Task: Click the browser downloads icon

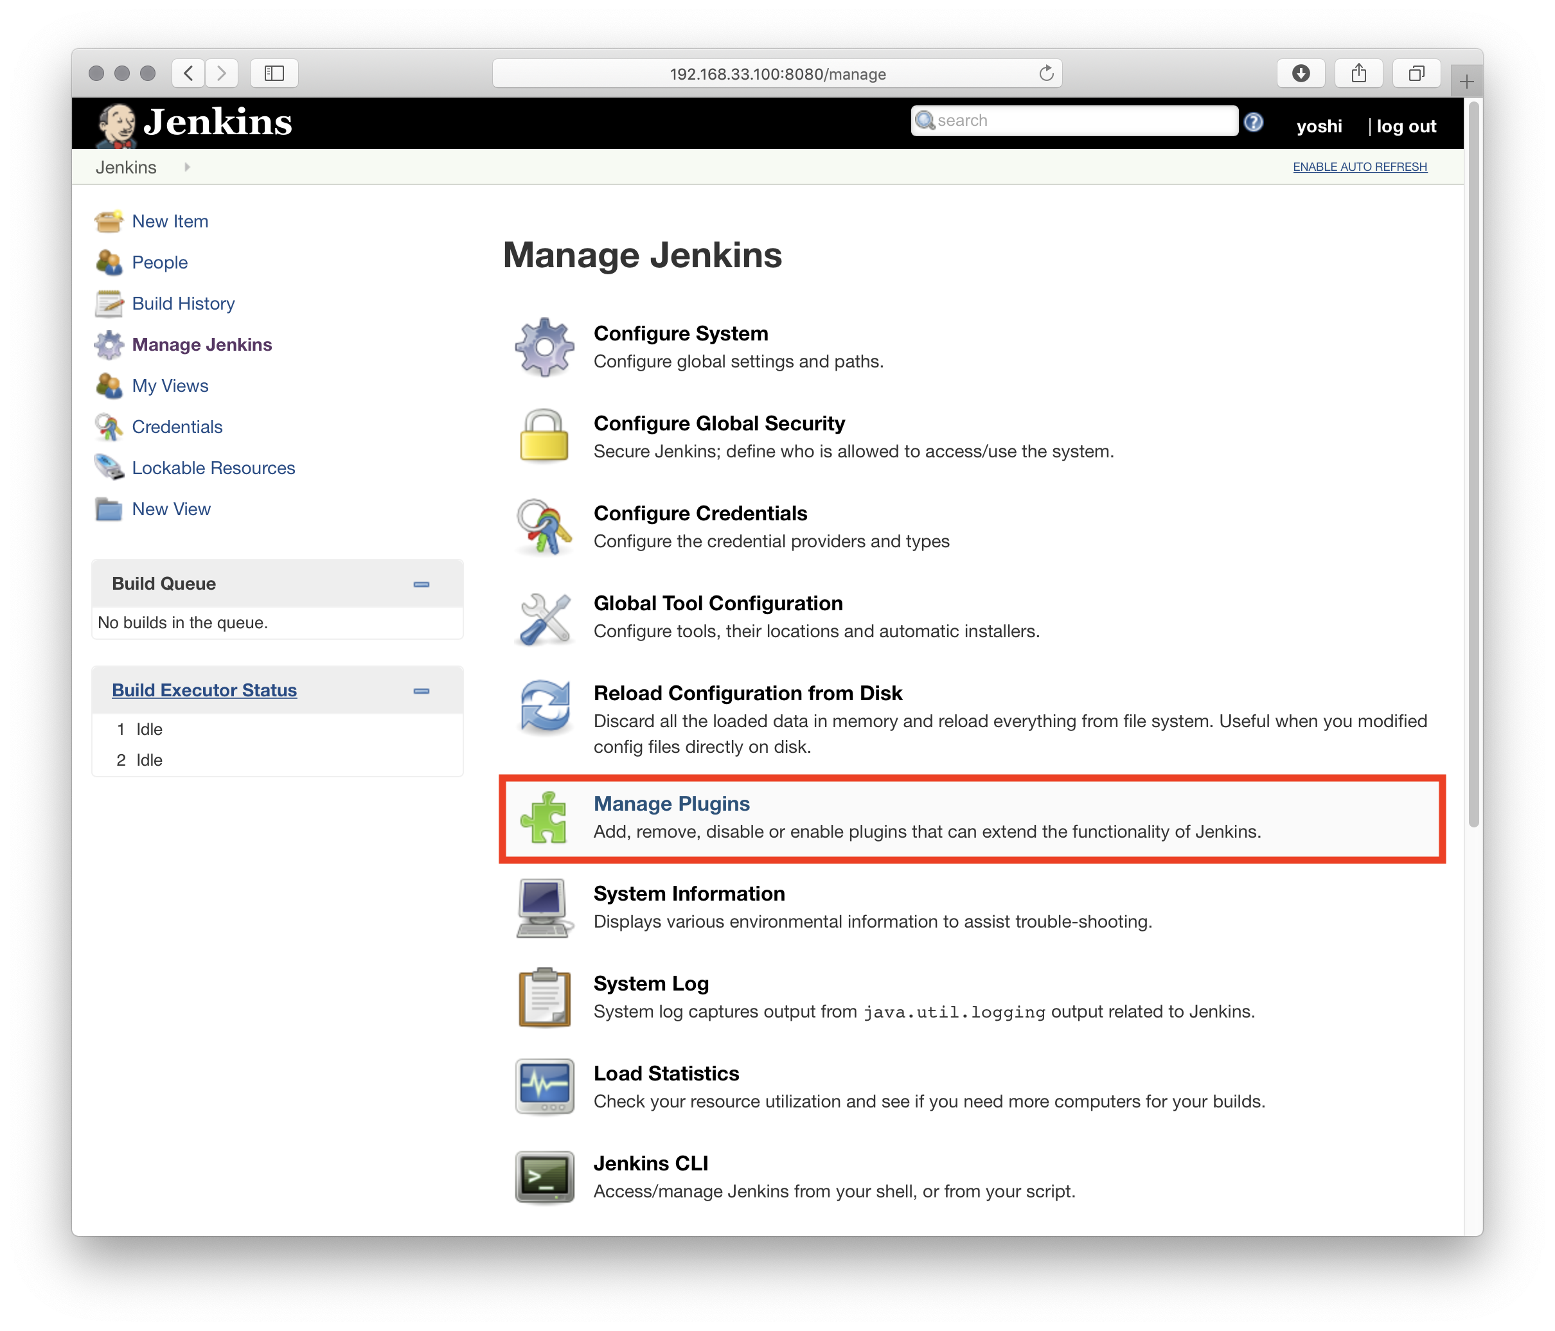Action: pyautogui.click(x=1301, y=73)
